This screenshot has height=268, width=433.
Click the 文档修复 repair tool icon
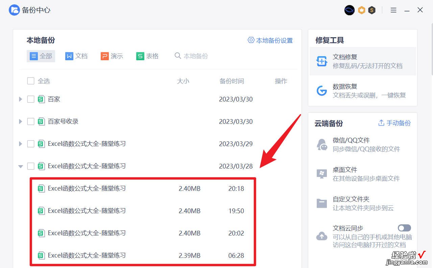(x=321, y=61)
